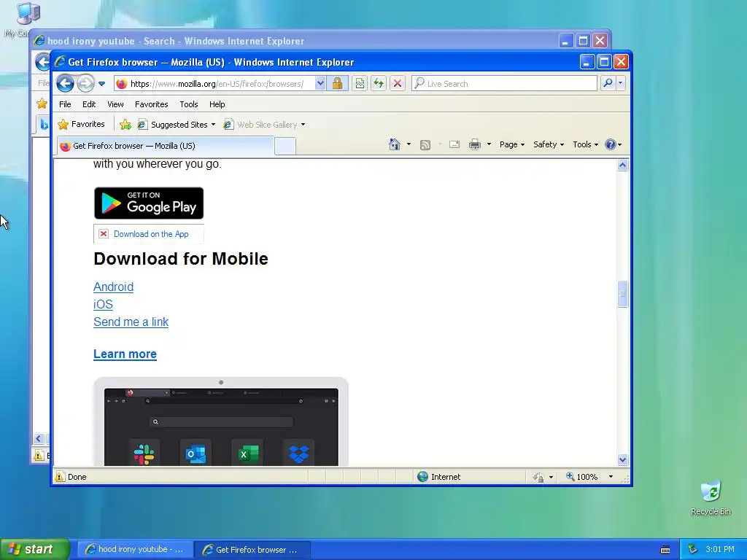Click Get Firefox browser taskbar button
Image resolution: width=747 pixels, height=560 pixels.
[252, 550]
